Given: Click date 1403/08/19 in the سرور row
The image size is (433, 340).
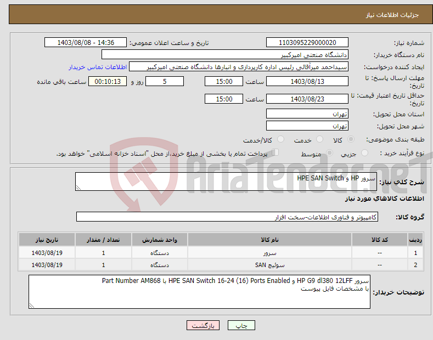Looking at the screenshot, I should [47, 252].
